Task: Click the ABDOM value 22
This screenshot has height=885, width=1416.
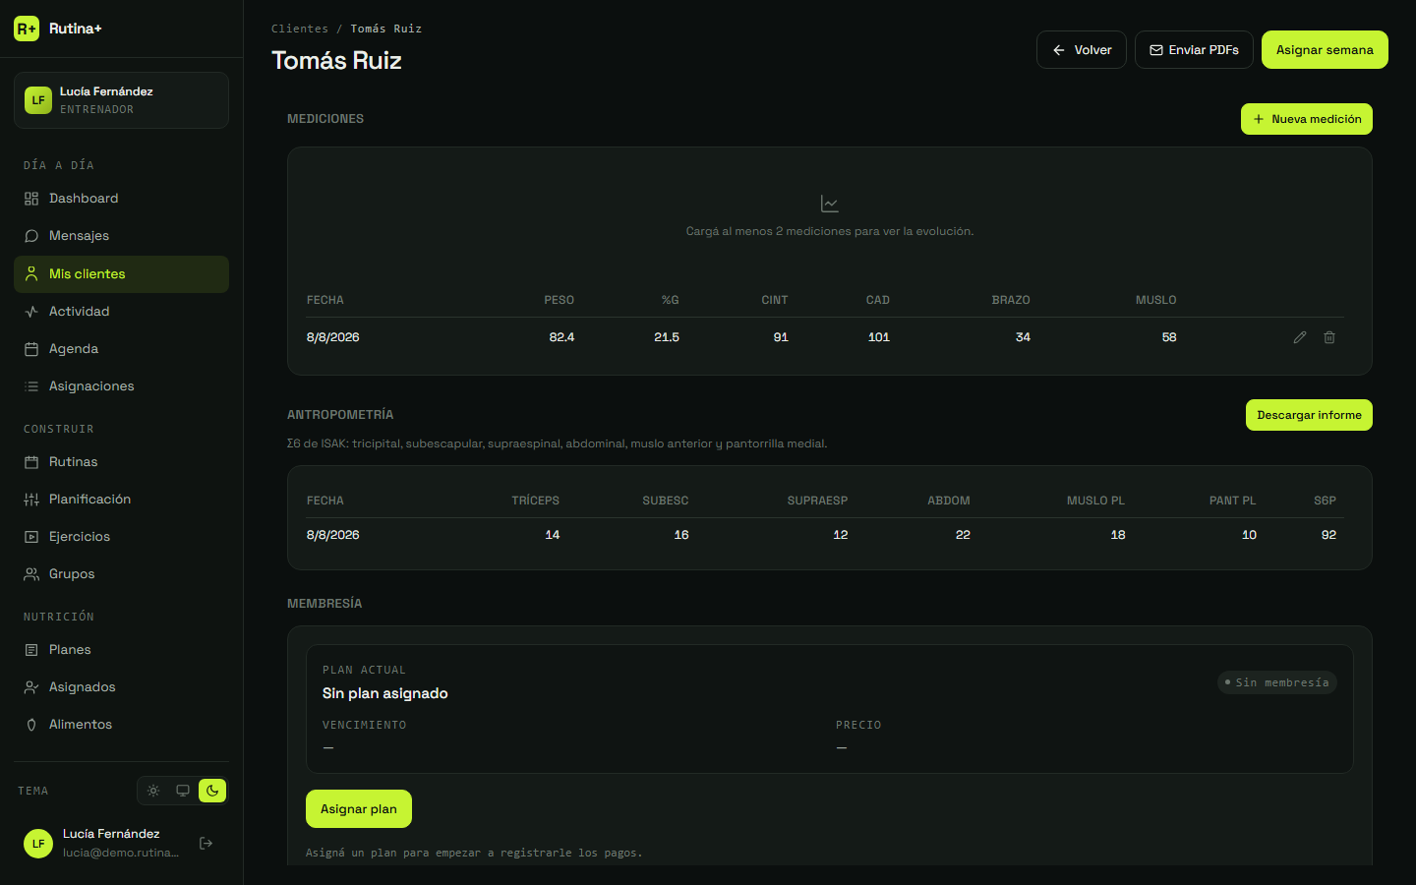Action: click(x=963, y=535)
